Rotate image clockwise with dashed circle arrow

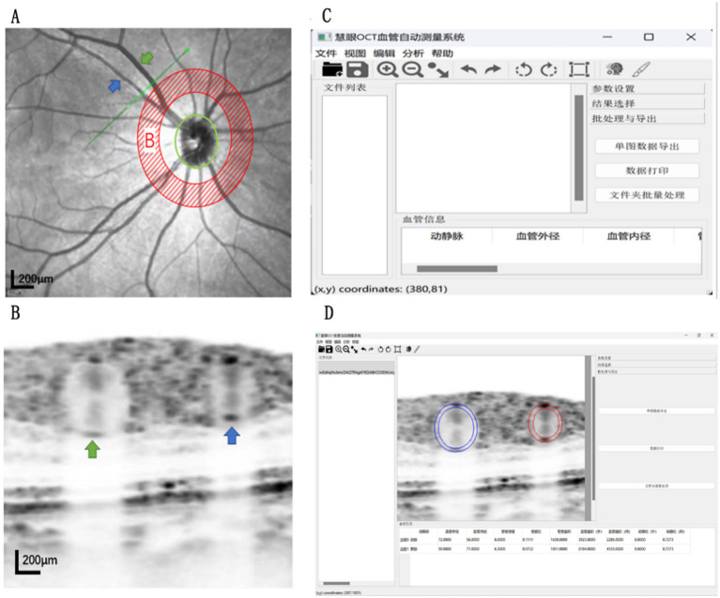click(549, 69)
